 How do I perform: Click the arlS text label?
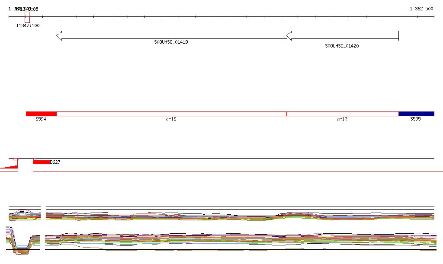click(171, 119)
